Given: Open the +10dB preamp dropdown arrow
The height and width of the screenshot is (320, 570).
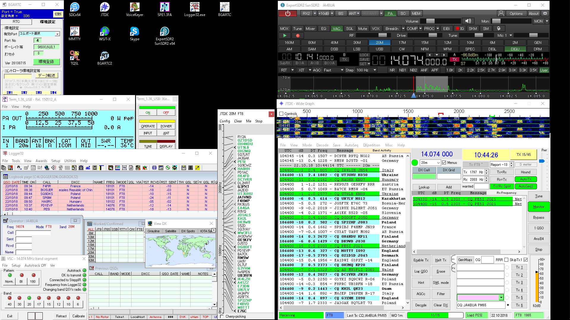Looking at the screenshot, I should (332, 13).
